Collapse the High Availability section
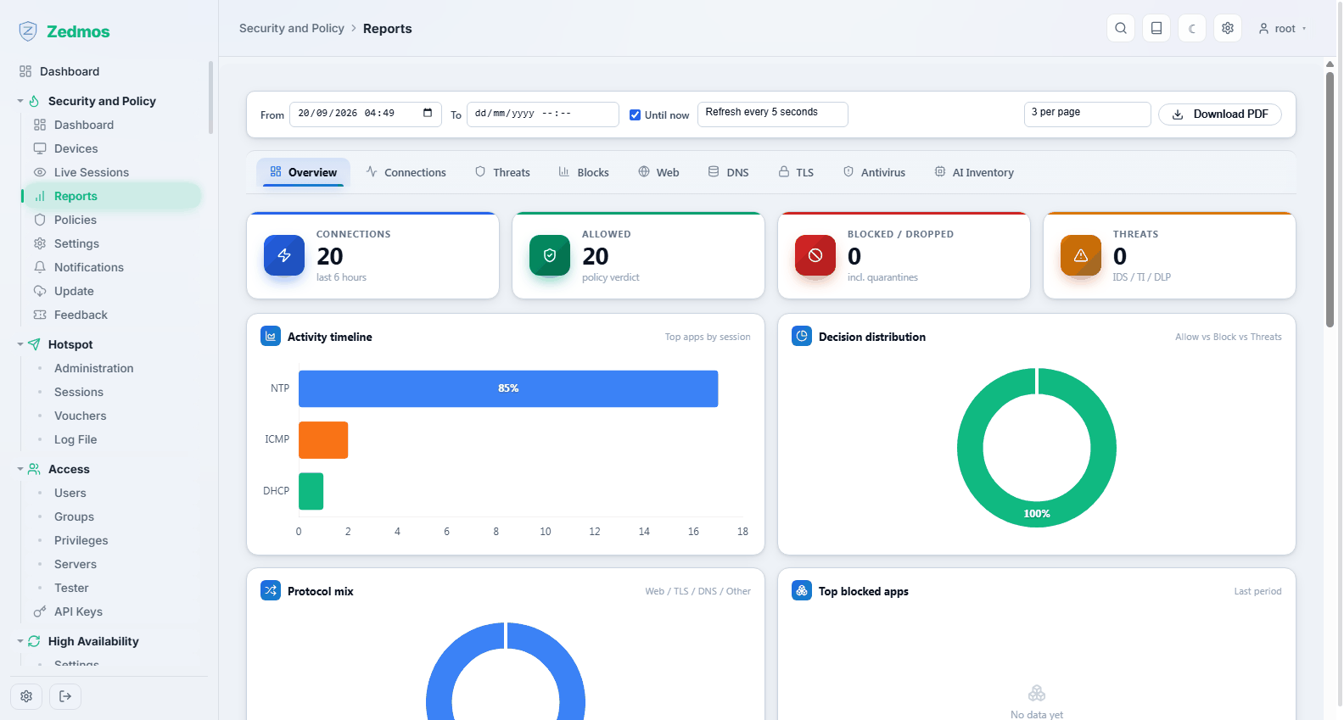This screenshot has height=720, width=1344. (x=20, y=641)
